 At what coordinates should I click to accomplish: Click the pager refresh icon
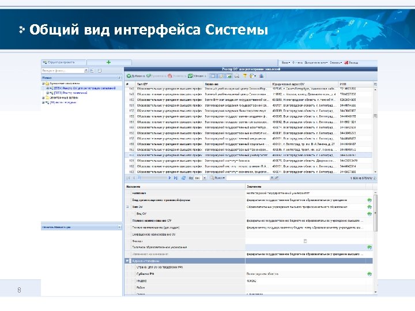click(183, 178)
